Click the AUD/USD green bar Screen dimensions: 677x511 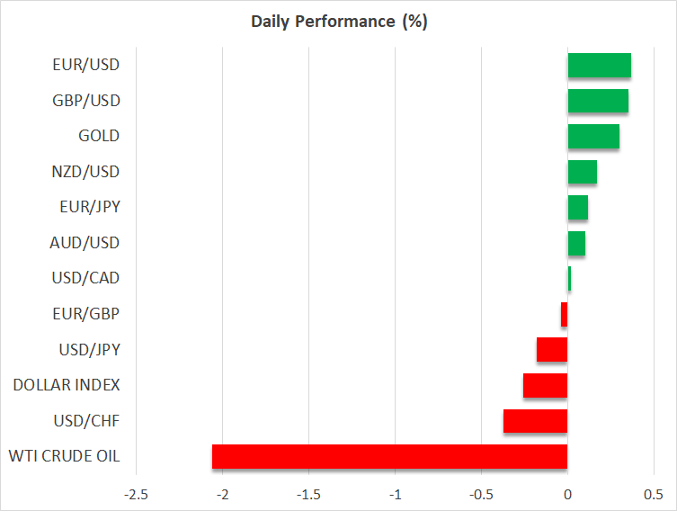tap(576, 243)
